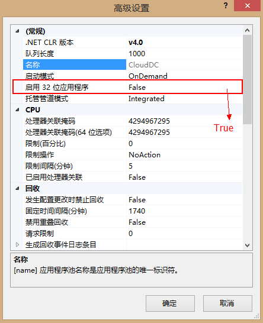Click the help question mark icon
Screen dimensions: 263x323
(226, 5)
